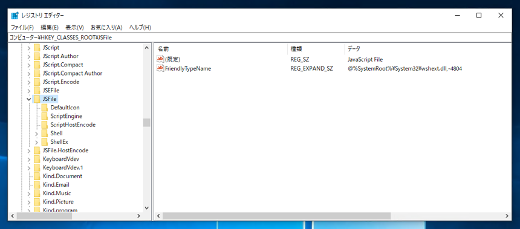This screenshot has width=520, height=229.
Task: Click the KeyboardVdev.1 folder icon
Action: click(37, 168)
